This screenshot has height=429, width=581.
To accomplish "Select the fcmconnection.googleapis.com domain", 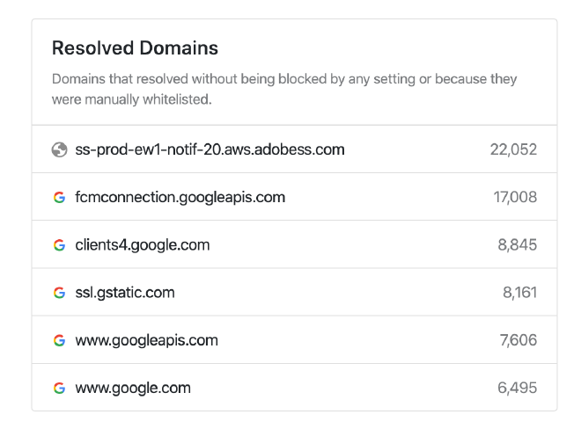I will (180, 197).
